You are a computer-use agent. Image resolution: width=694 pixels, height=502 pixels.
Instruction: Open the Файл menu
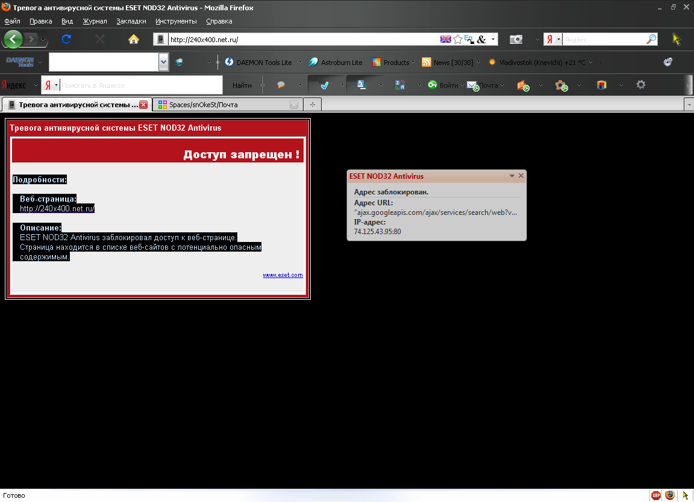(13, 21)
